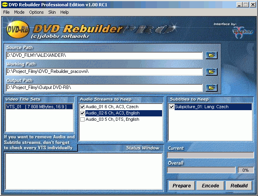Toggle Audio_01 6 Ch, AC3, Czech checkbox
This screenshot has height=196, width=258.
point(83,107)
